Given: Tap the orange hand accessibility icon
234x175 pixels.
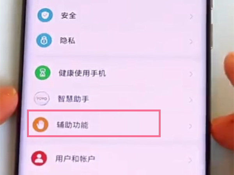Looking at the screenshot, I should [41, 125].
